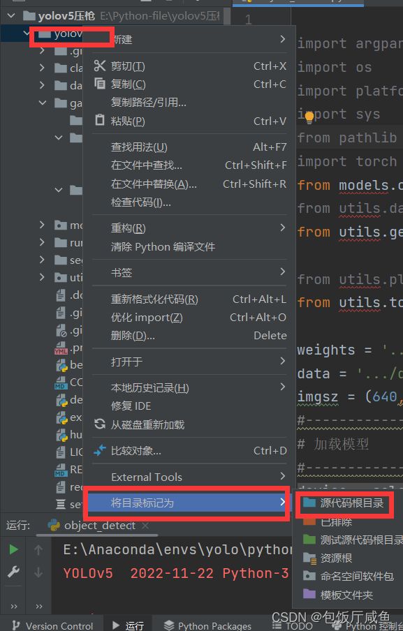
Task: Close the object_detect run tab
Action: point(145,526)
